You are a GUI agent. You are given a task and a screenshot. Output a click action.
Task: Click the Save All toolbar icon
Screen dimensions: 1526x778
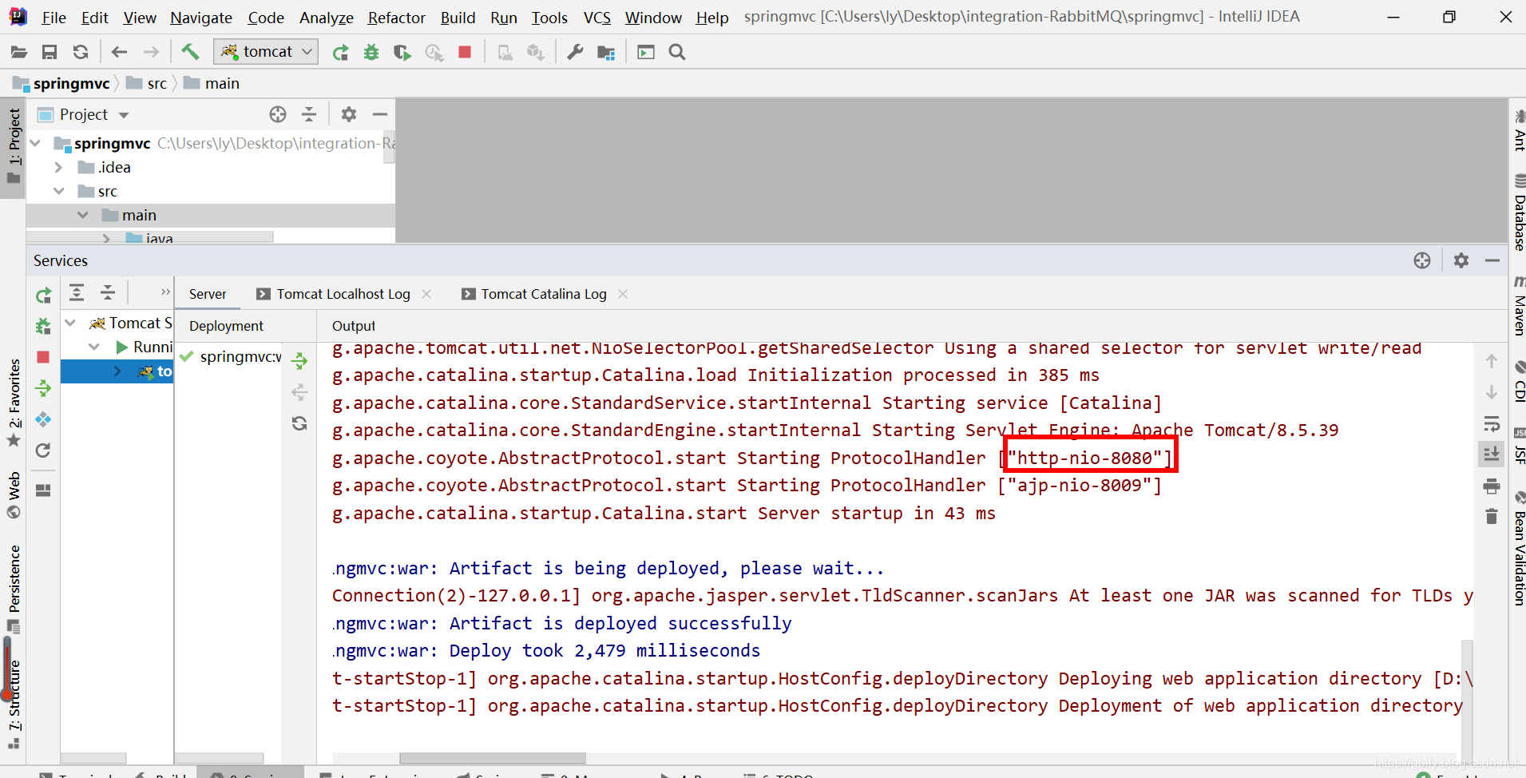coord(50,53)
